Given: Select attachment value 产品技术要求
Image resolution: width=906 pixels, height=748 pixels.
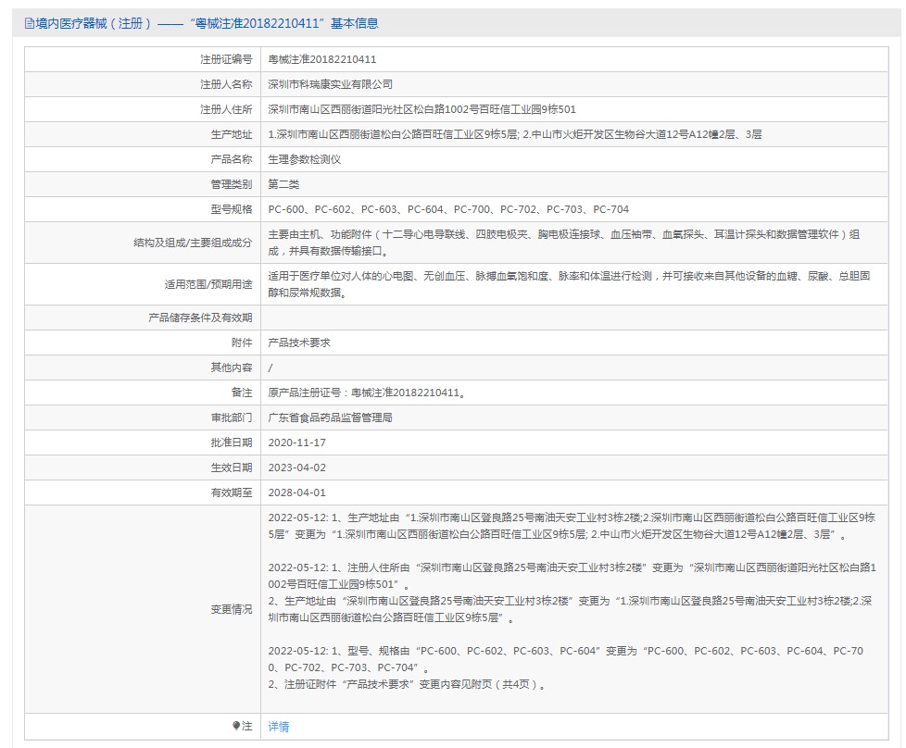Looking at the screenshot, I should [x=299, y=343].
